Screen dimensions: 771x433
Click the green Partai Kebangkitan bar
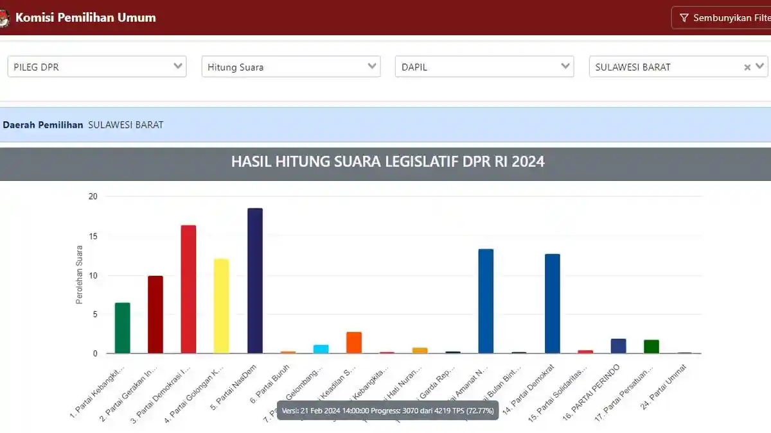pos(122,328)
